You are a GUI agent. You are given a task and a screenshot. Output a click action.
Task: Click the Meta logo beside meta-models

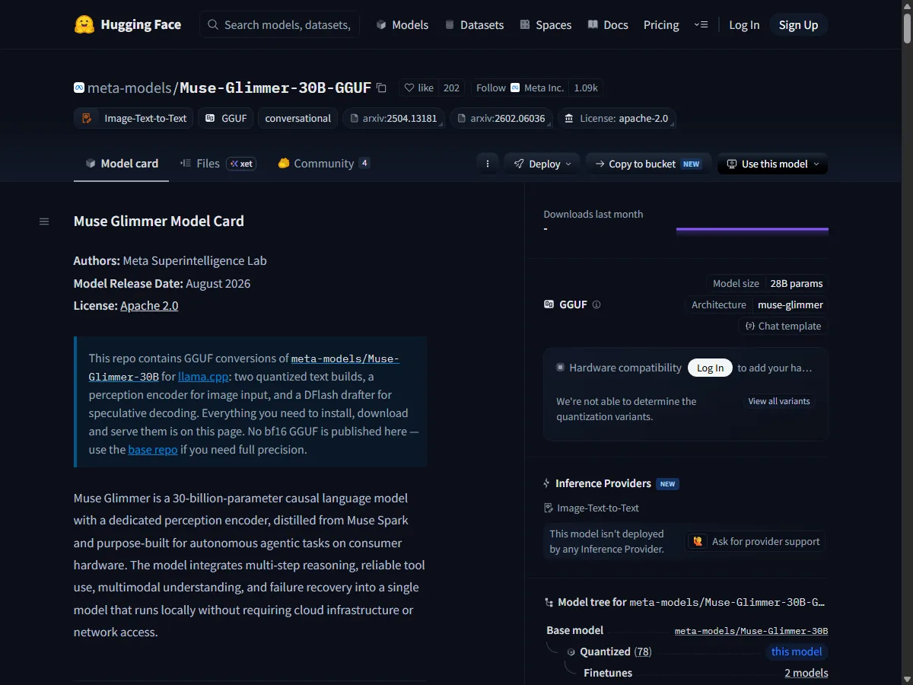pyautogui.click(x=78, y=88)
